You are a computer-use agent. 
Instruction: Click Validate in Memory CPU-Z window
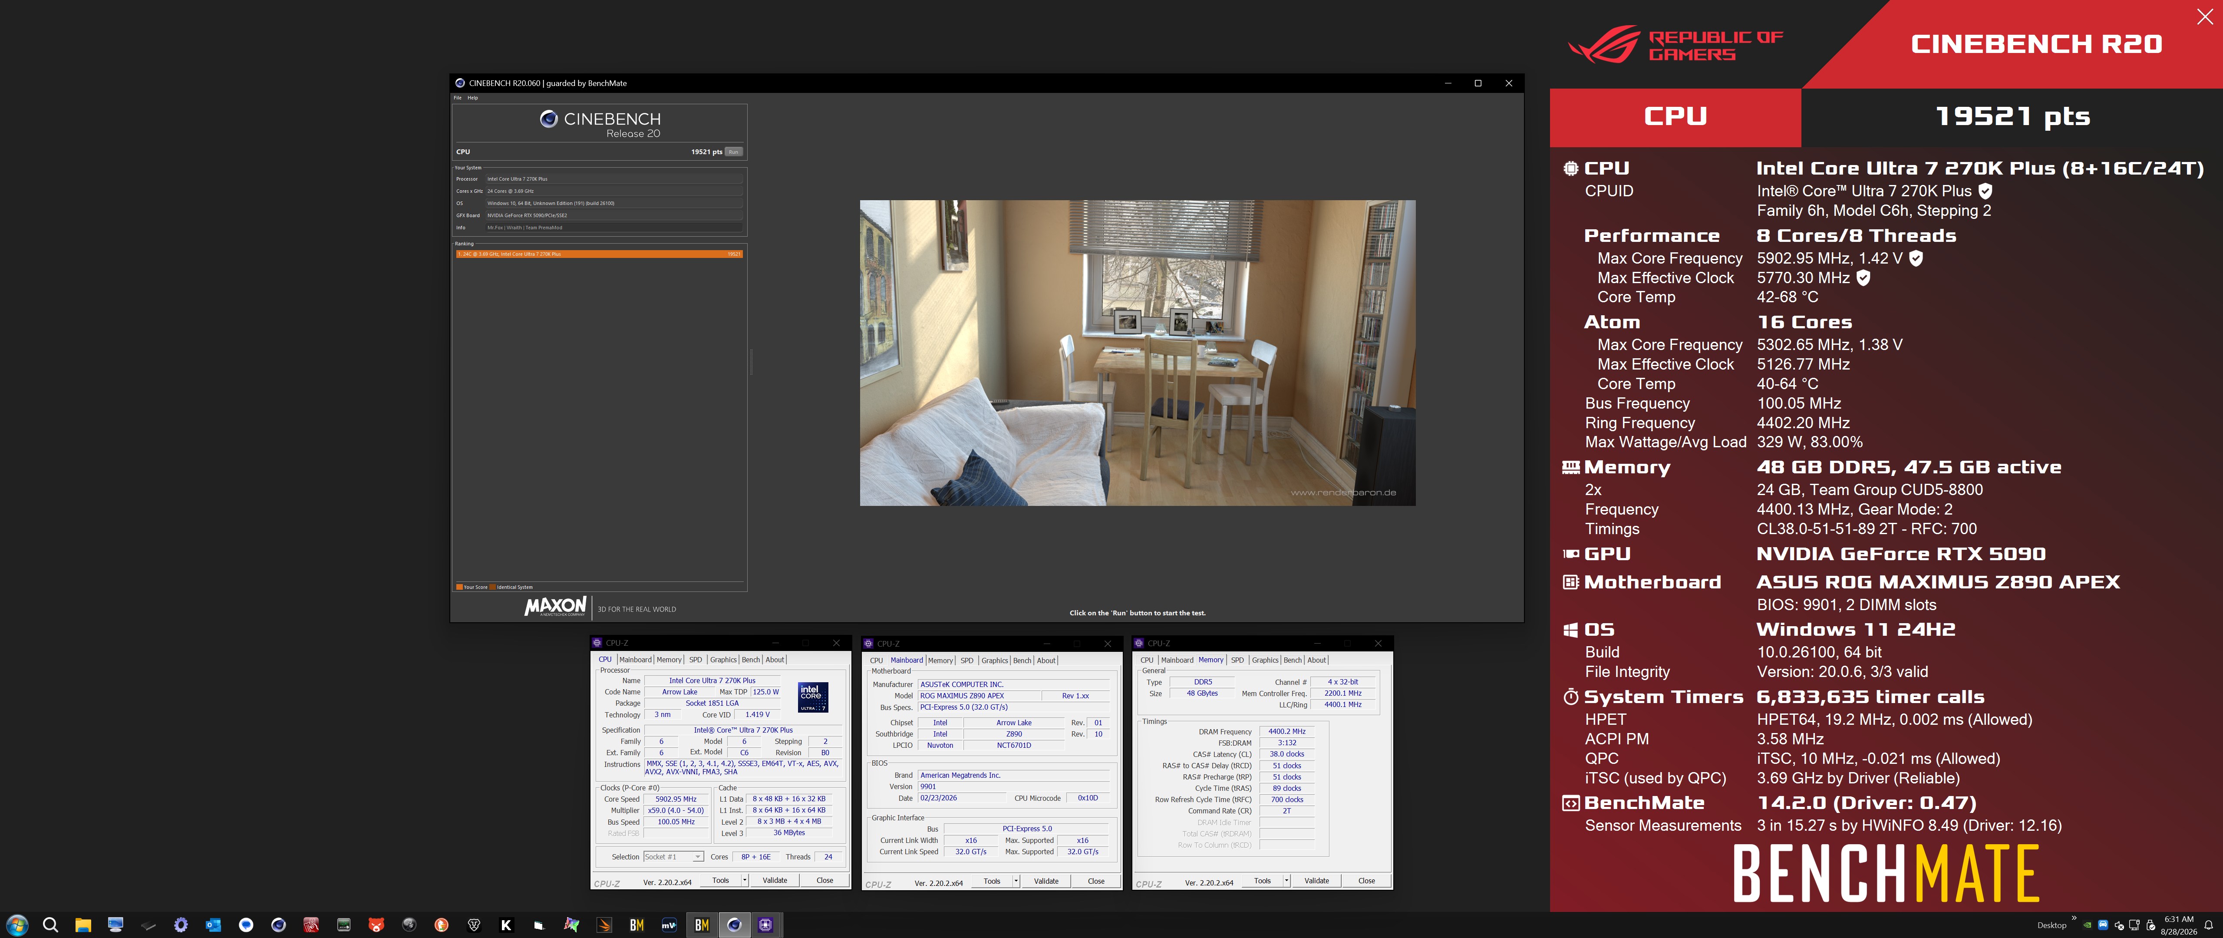1317,881
